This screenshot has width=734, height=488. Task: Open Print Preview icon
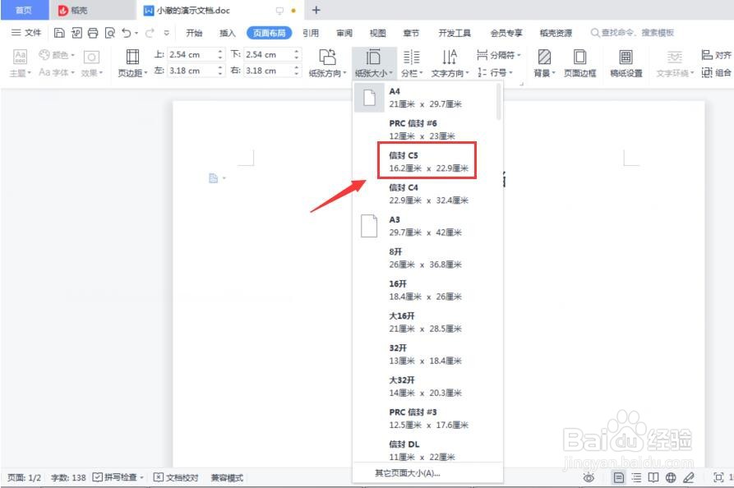click(110, 33)
